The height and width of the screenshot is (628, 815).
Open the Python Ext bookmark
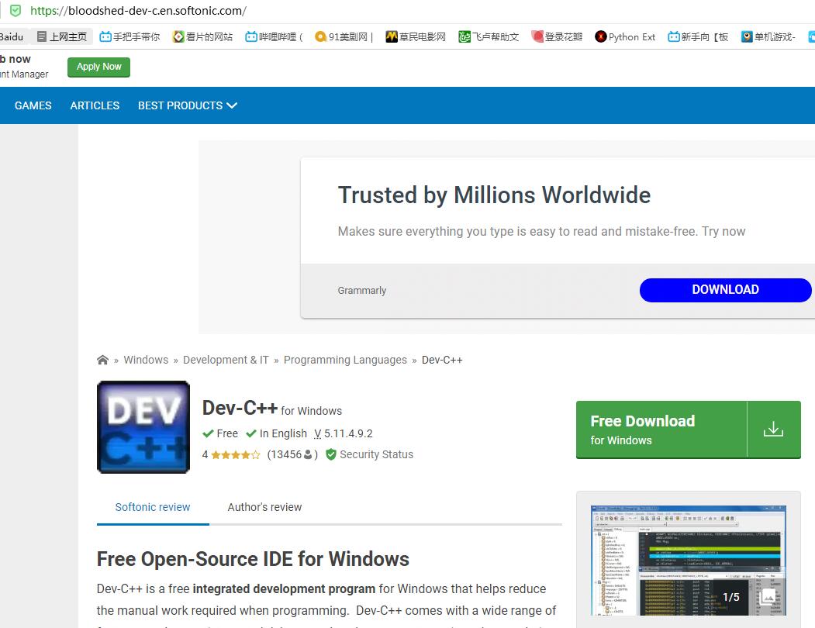click(625, 37)
